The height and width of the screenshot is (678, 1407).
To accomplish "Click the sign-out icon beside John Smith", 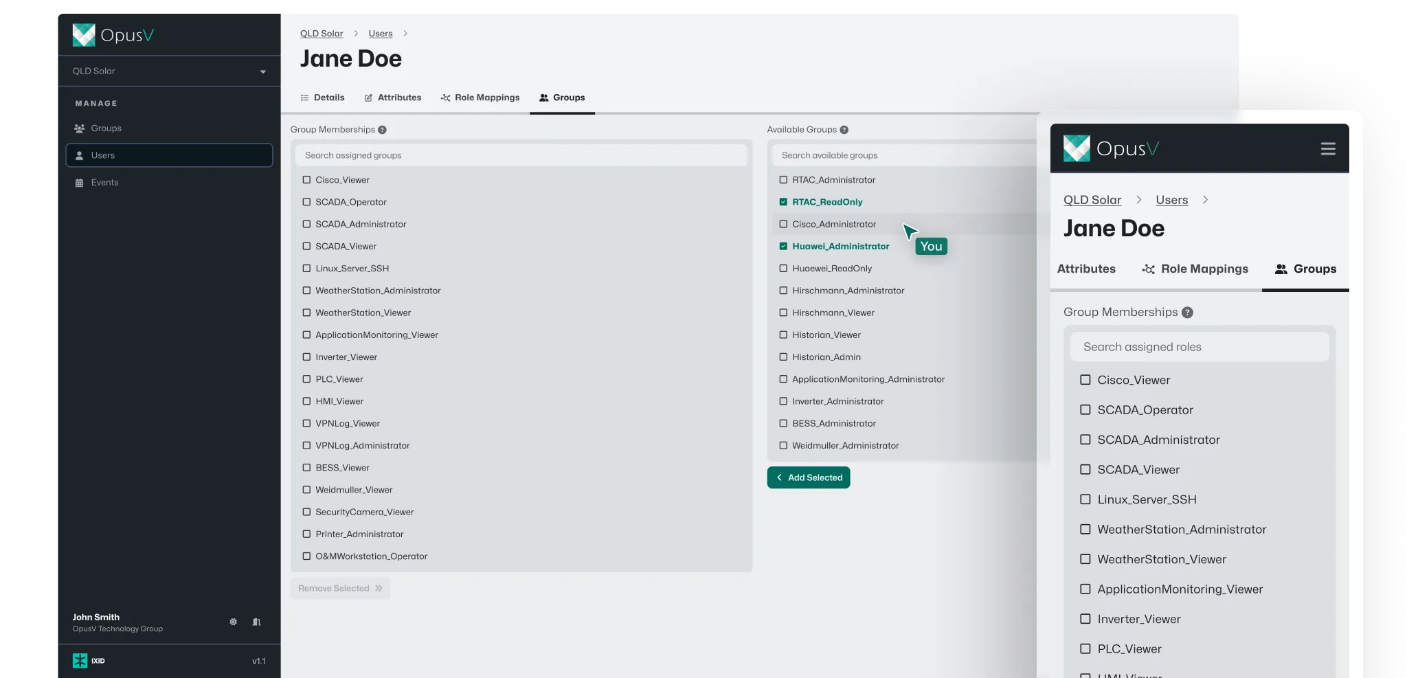I will pyautogui.click(x=256, y=621).
